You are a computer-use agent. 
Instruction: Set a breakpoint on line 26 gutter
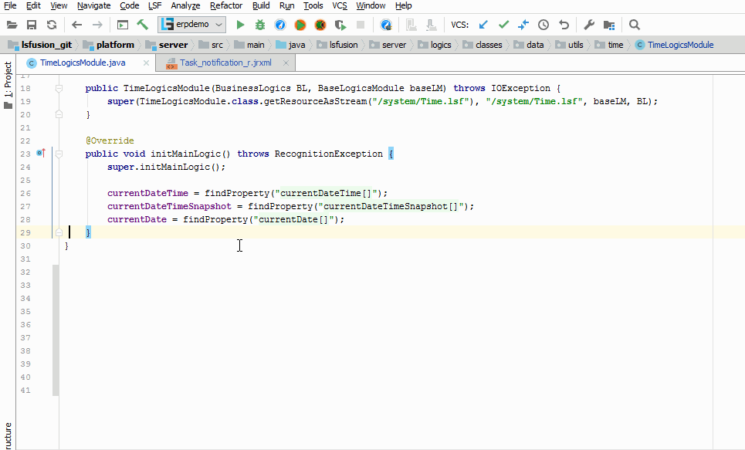click(40, 193)
